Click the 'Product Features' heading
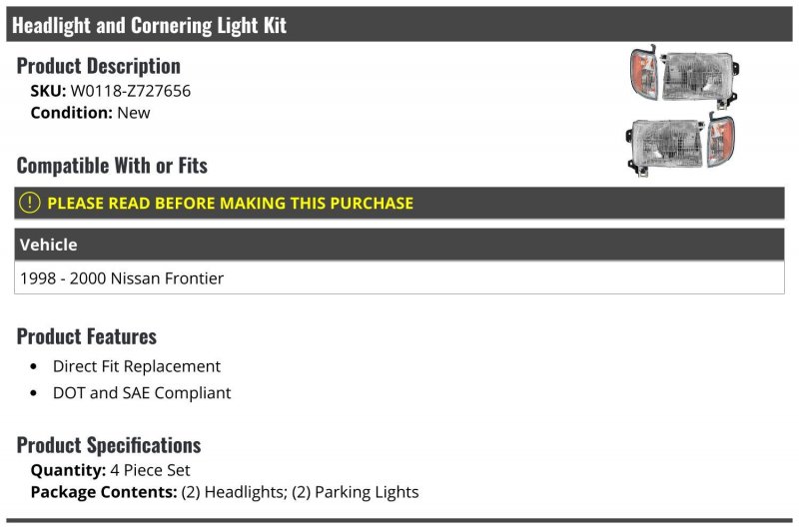 [87, 336]
